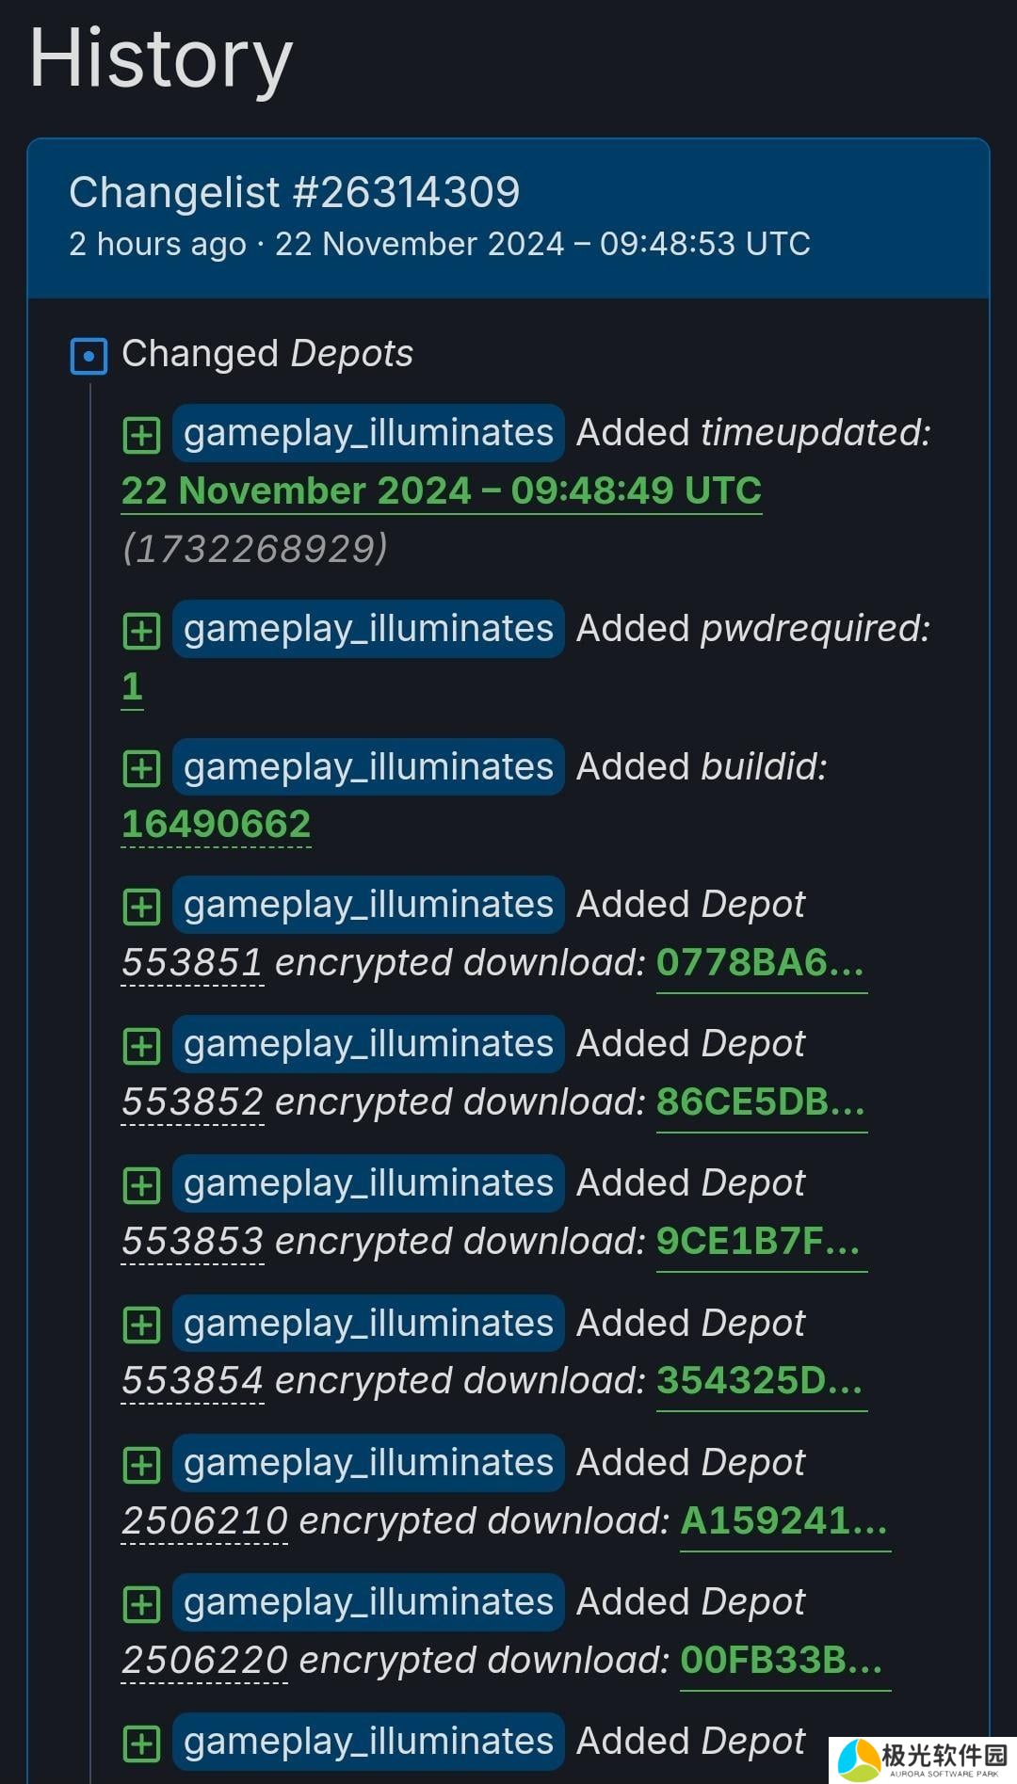Open depot 553851 link
This screenshot has height=1784, width=1017.
pos(192,962)
